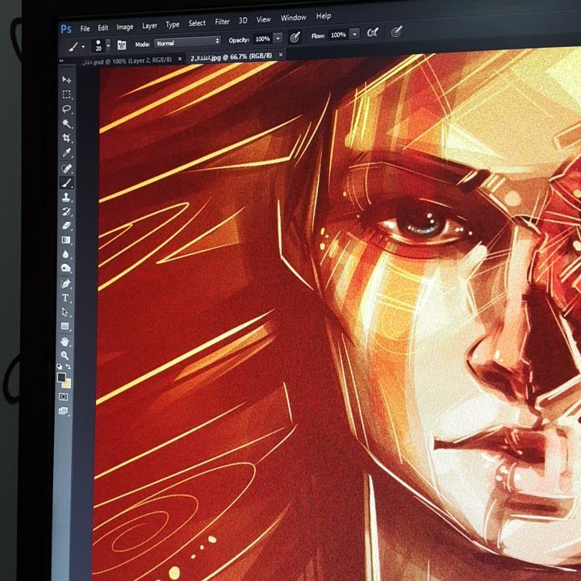Select the Move tool

click(x=67, y=79)
